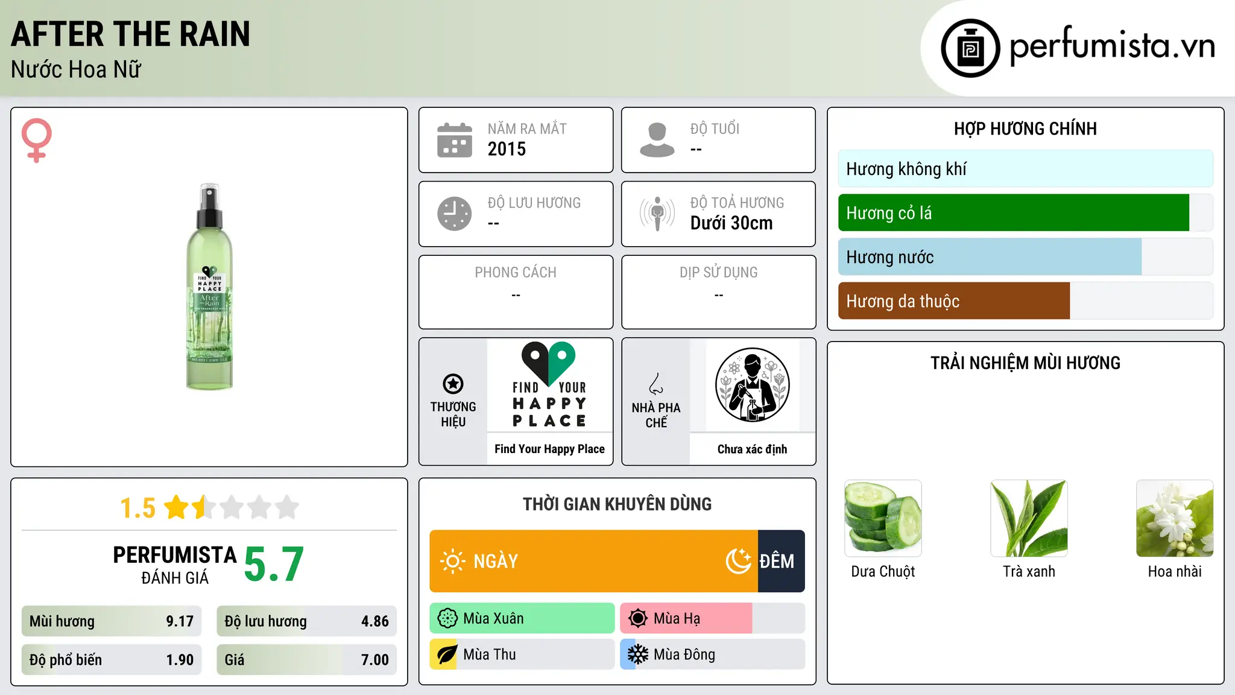Click the Dưới 30cm sillage value
The height and width of the screenshot is (695, 1235).
[x=731, y=223]
